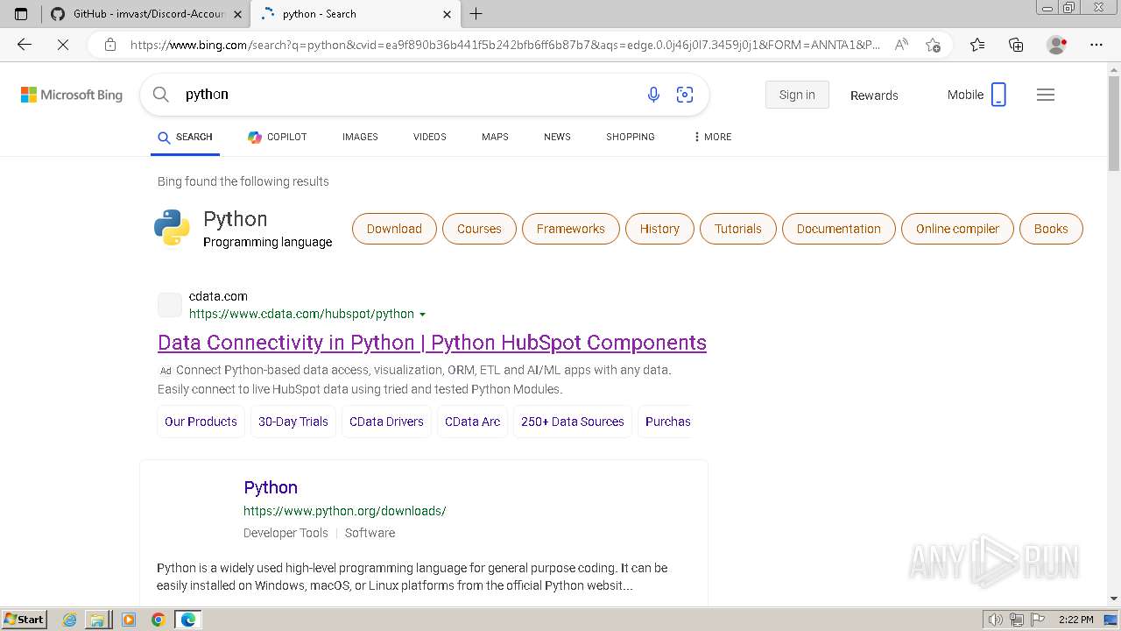Select the NEWS tab
The height and width of the screenshot is (631, 1121).
(x=557, y=137)
